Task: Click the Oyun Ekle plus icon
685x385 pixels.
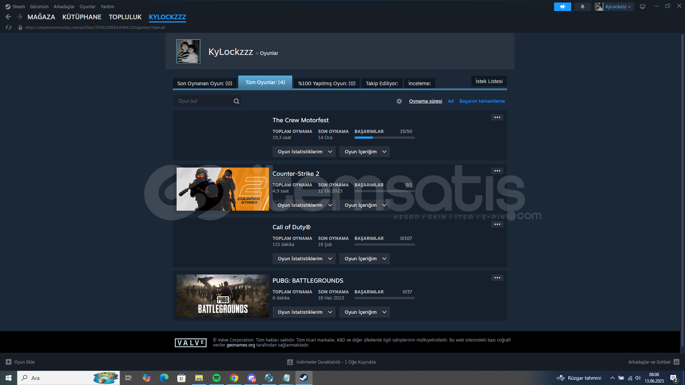Action: click(x=9, y=362)
